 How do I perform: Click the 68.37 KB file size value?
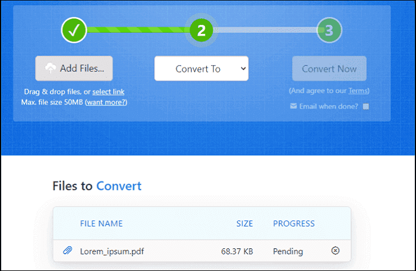[236, 251]
